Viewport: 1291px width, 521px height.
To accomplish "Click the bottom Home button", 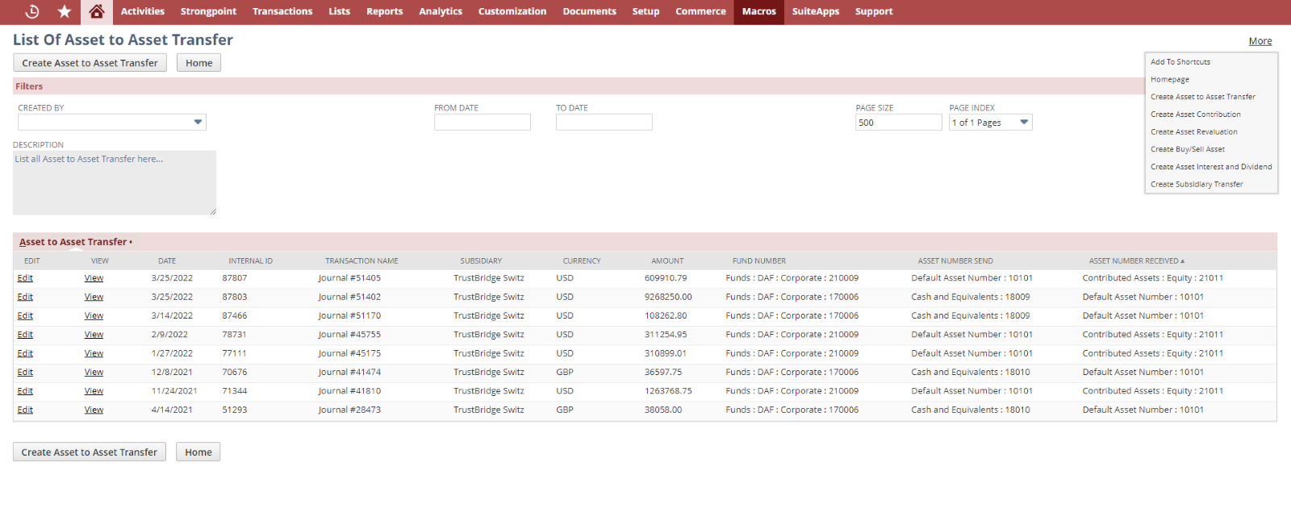I will tap(198, 452).
